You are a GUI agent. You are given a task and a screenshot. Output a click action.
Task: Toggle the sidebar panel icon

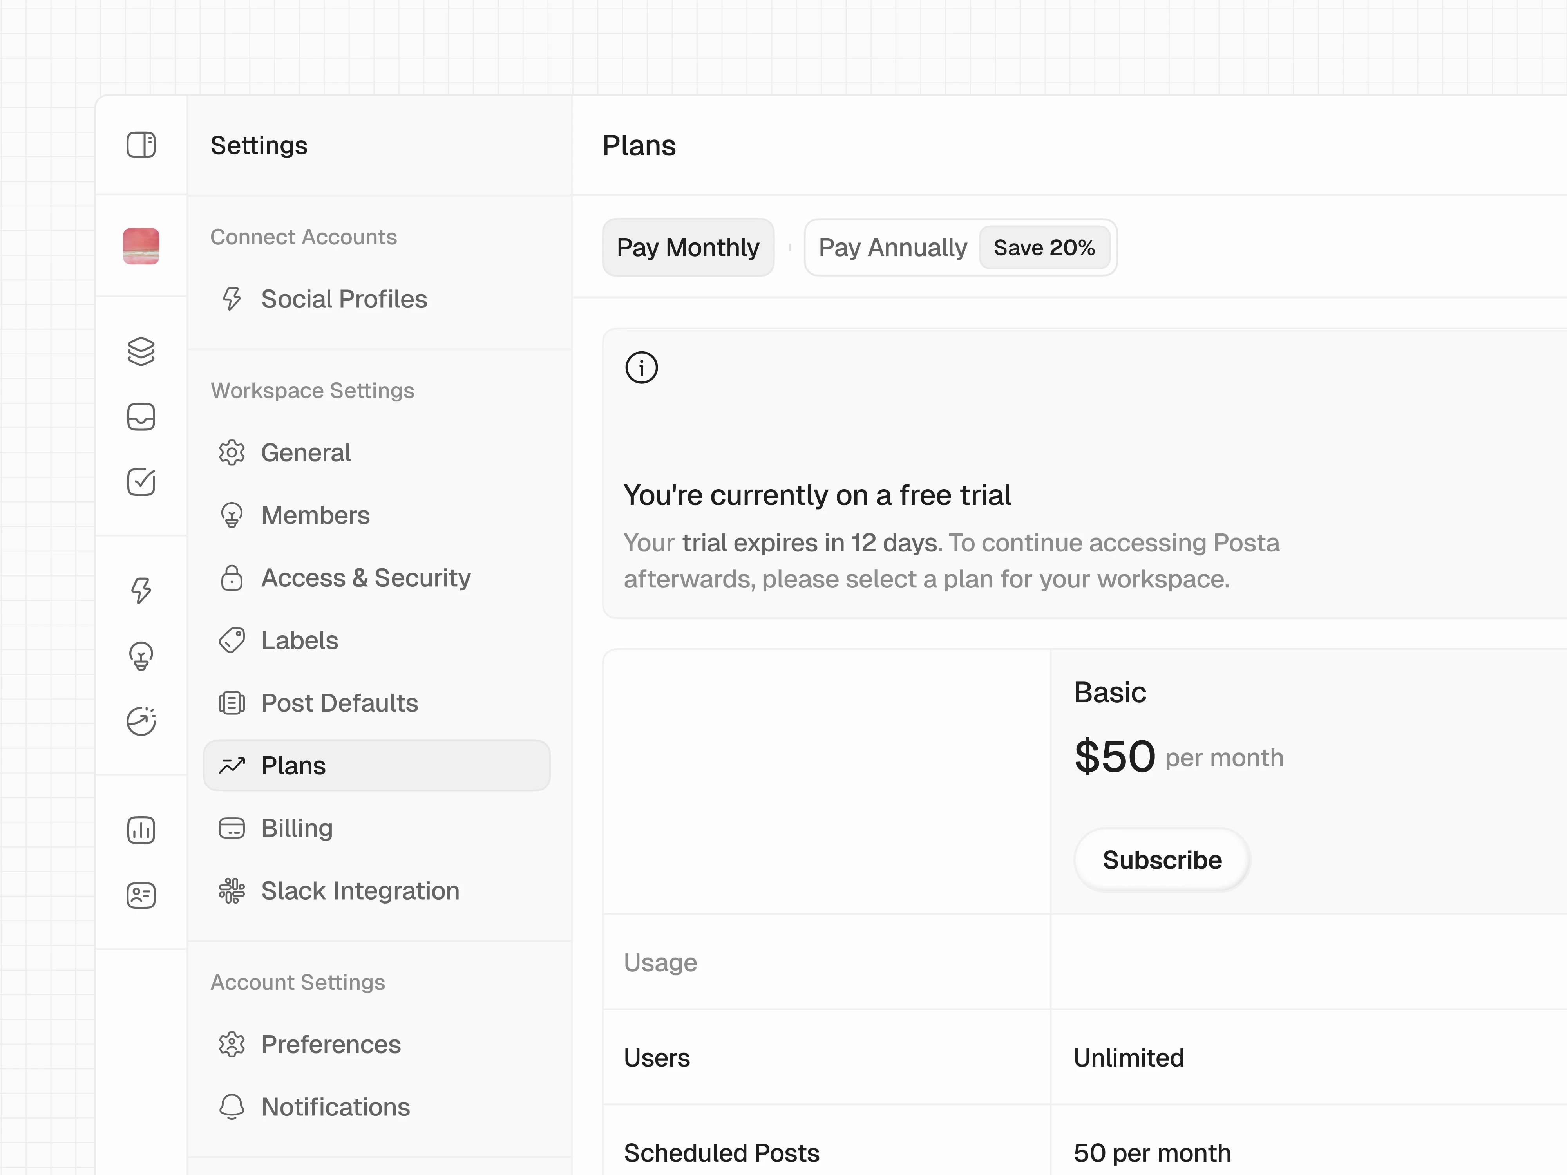pyautogui.click(x=141, y=145)
